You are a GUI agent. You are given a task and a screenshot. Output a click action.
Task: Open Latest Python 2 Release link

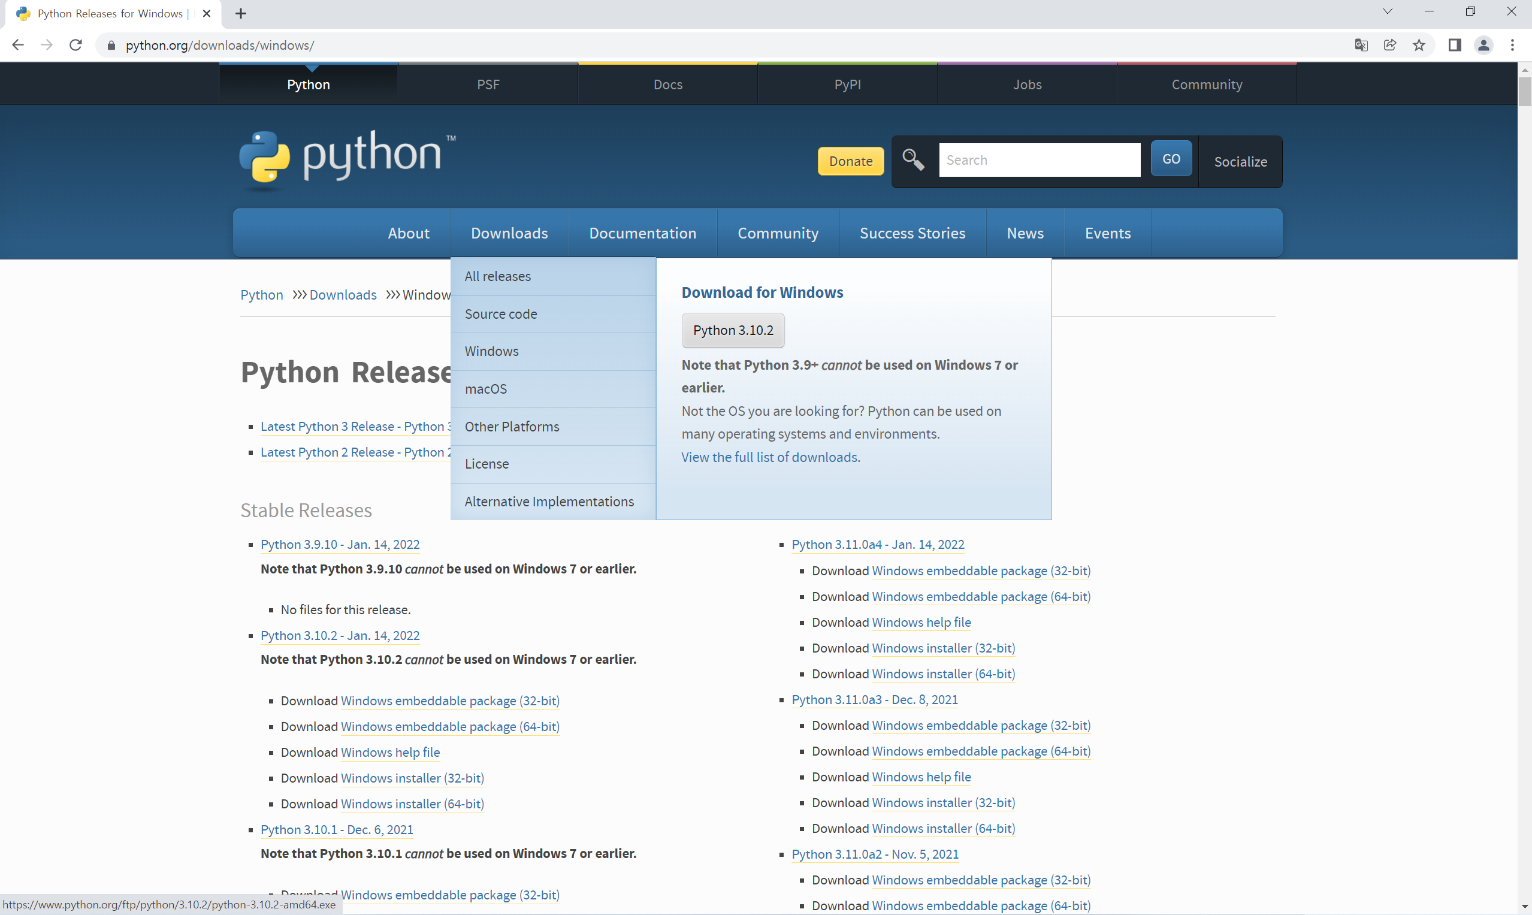356,452
